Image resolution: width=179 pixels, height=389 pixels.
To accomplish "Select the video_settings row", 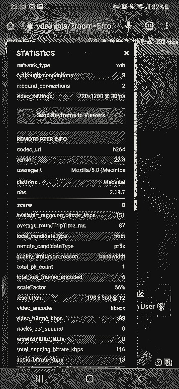I will pos(71,96).
